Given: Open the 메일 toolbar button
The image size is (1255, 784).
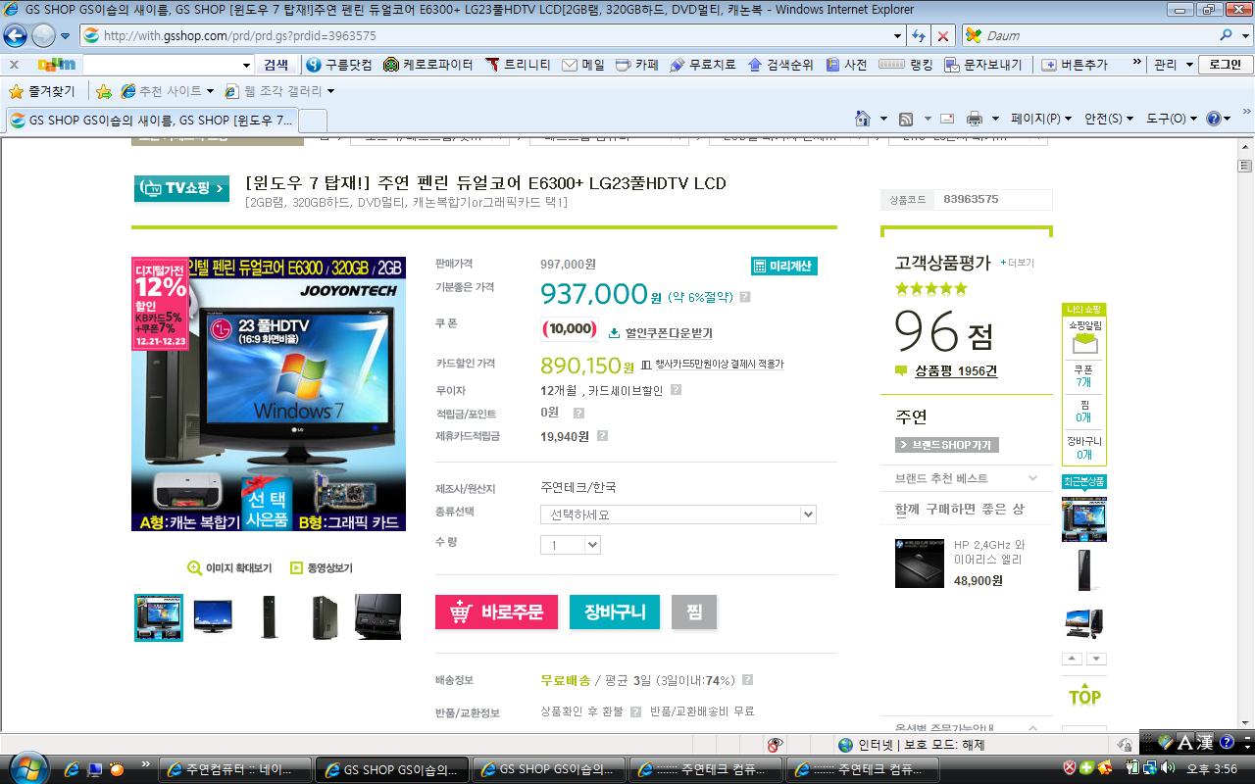Looking at the screenshot, I should pyautogui.click(x=583, y=65).
